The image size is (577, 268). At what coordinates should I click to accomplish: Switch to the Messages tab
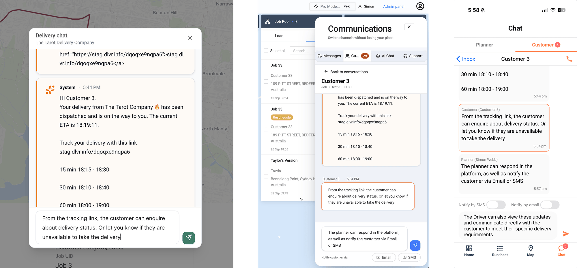click(x=329, y=56)
